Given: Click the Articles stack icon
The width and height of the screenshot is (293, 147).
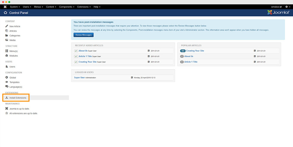Looking at the screenshot, I should [x=7, y=31].
